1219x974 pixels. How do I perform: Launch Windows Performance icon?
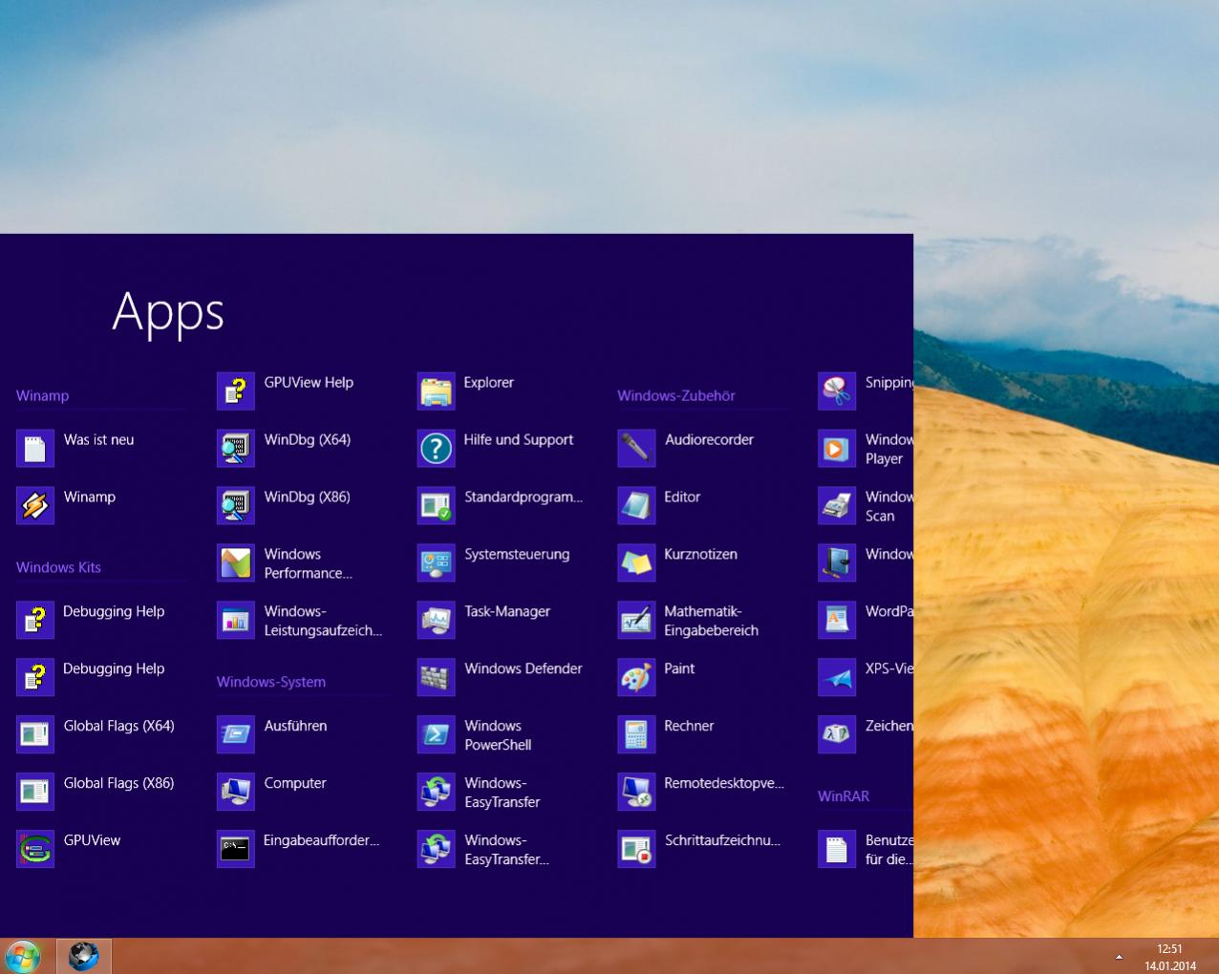pos(236,562)
